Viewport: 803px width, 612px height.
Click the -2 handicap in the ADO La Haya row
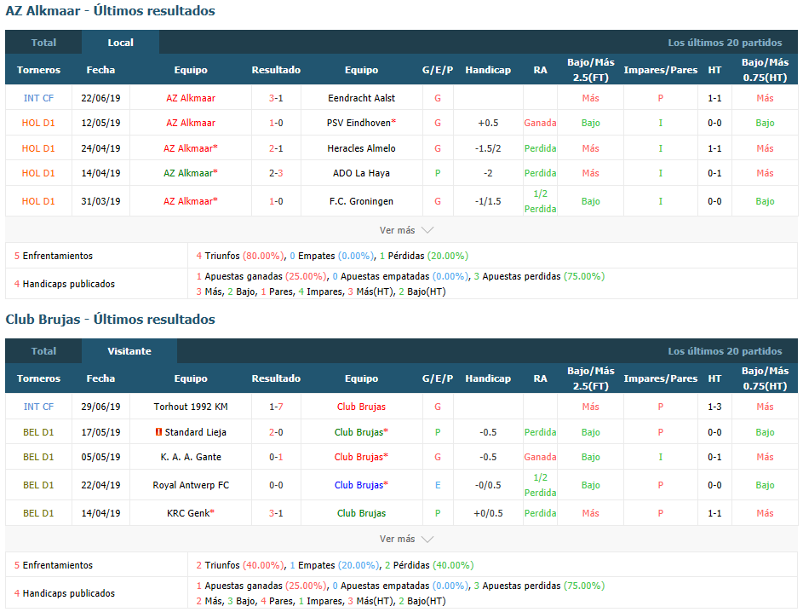(488, 173)
